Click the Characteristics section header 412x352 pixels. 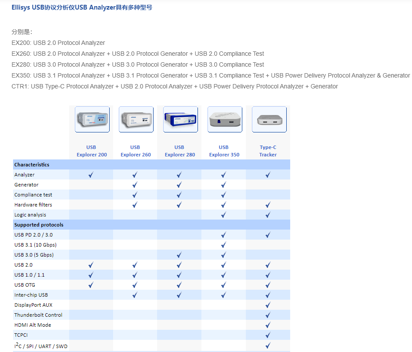32,165
